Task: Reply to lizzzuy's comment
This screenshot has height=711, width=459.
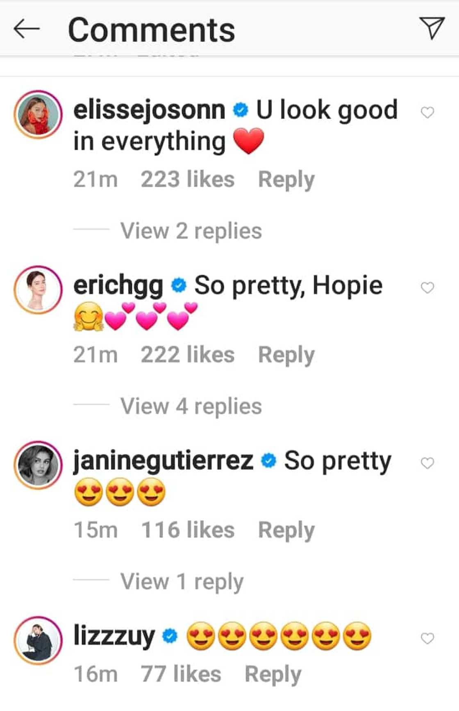Action: pos(273,675)
